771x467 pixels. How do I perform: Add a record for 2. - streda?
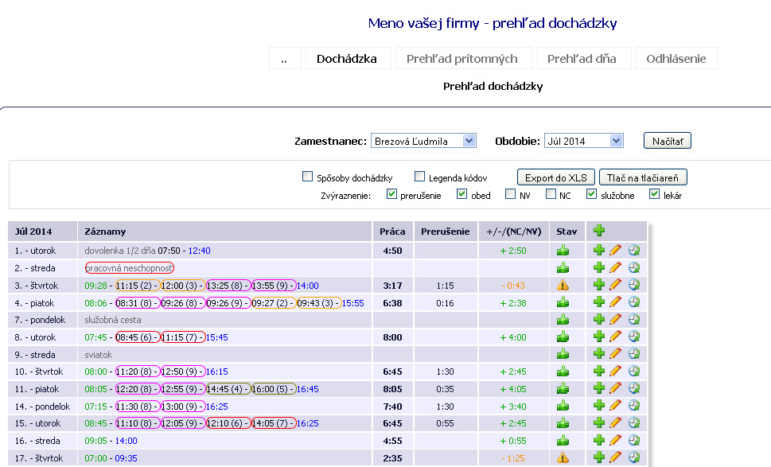(x=599, y=267)
